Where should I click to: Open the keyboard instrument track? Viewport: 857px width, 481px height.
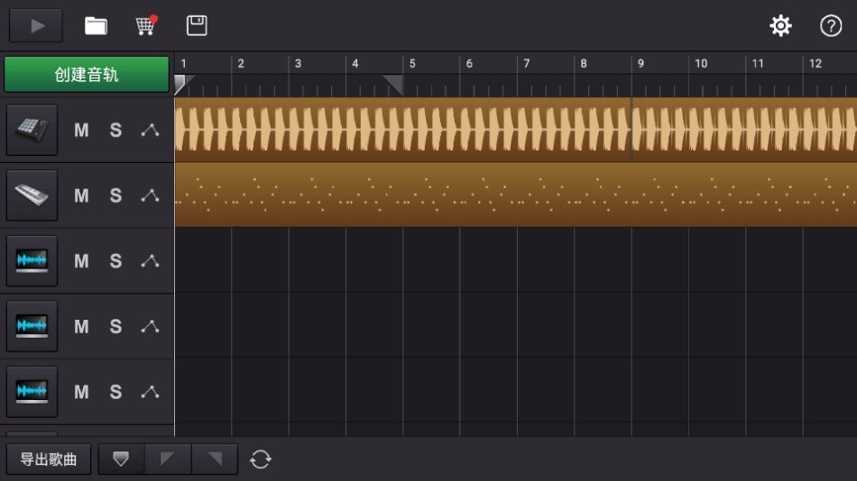click(x=32, y=195)
